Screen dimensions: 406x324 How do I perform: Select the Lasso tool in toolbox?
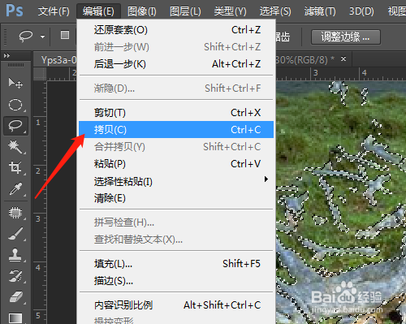point(15,126)
